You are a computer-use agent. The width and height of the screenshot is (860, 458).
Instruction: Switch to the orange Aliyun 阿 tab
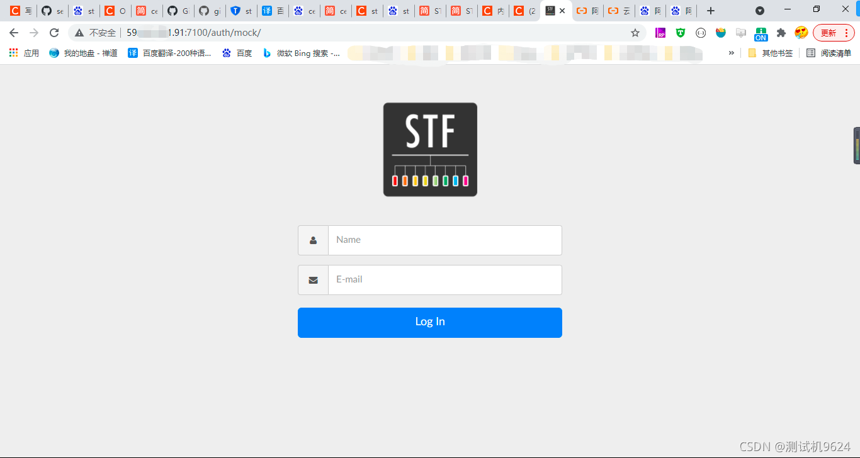(x=587, y=11)
